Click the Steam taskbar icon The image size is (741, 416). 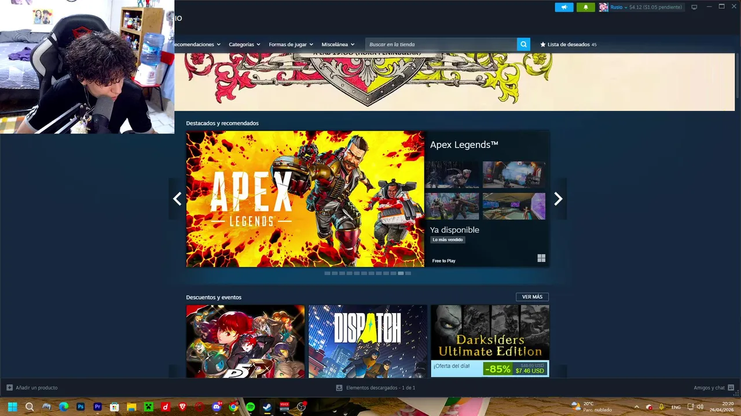[267, 407]
